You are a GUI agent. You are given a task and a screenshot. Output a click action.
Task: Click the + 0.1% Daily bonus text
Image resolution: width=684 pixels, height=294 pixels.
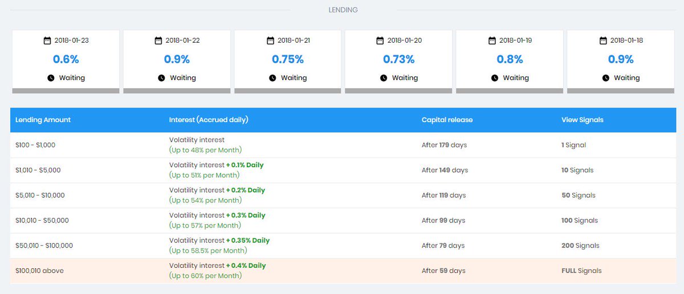click(245, 165)
